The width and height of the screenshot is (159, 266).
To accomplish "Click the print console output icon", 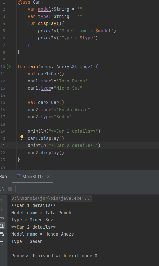I will coord(2,234).
